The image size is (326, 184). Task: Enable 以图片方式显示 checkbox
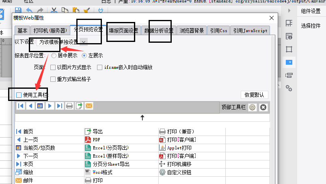pos(53,67)
